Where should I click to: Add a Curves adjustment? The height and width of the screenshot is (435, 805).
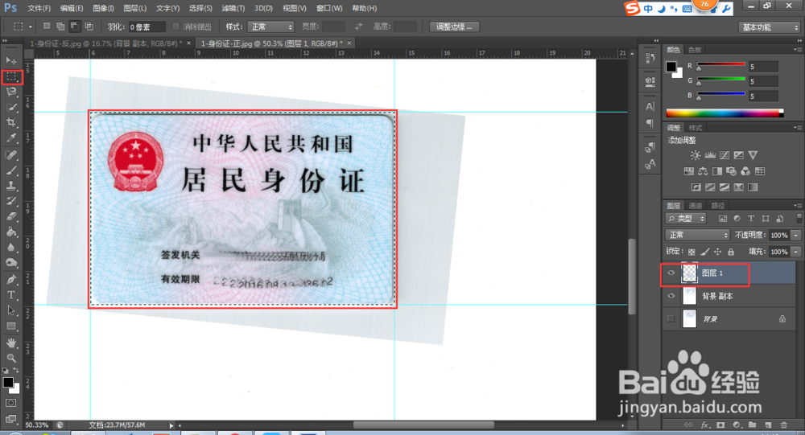click(x=724, y=155)
